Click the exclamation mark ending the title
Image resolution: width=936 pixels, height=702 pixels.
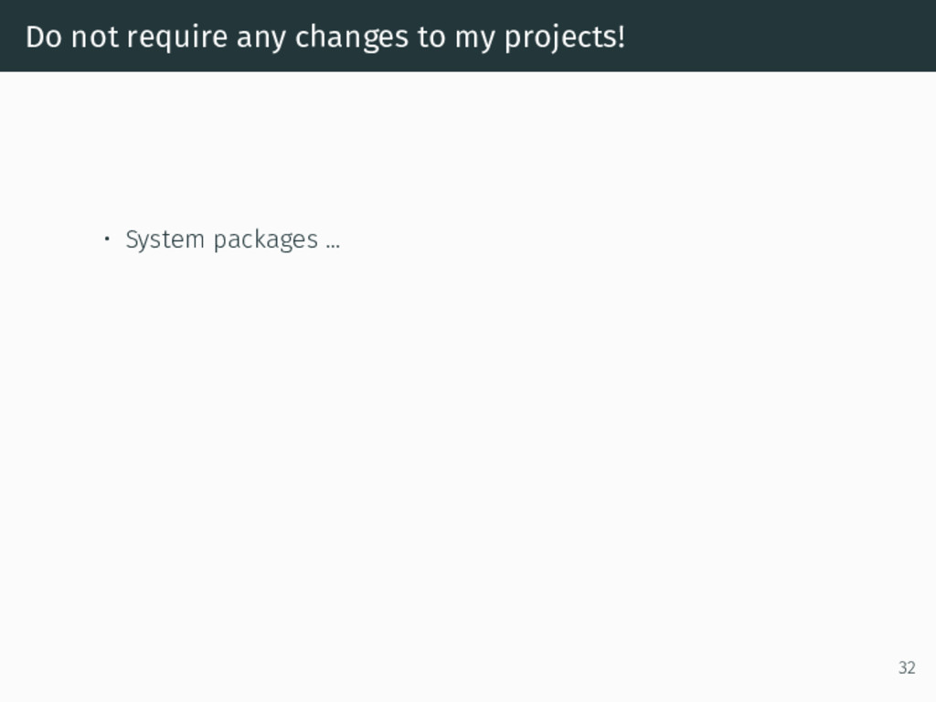[622, 37]
